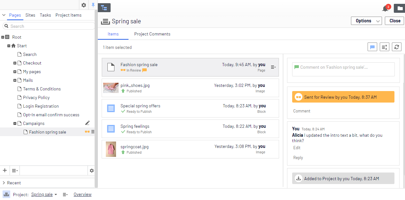
Task: Add new page with plus icon
Action: (x=5, y=170)
